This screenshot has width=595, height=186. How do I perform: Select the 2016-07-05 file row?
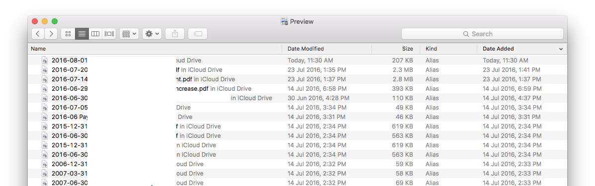(297, 108)
